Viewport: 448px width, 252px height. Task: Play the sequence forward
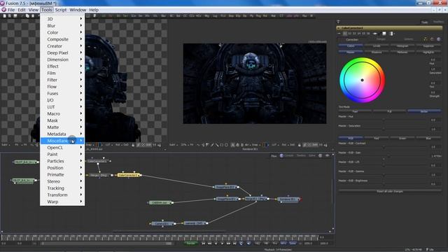(223, 244)
